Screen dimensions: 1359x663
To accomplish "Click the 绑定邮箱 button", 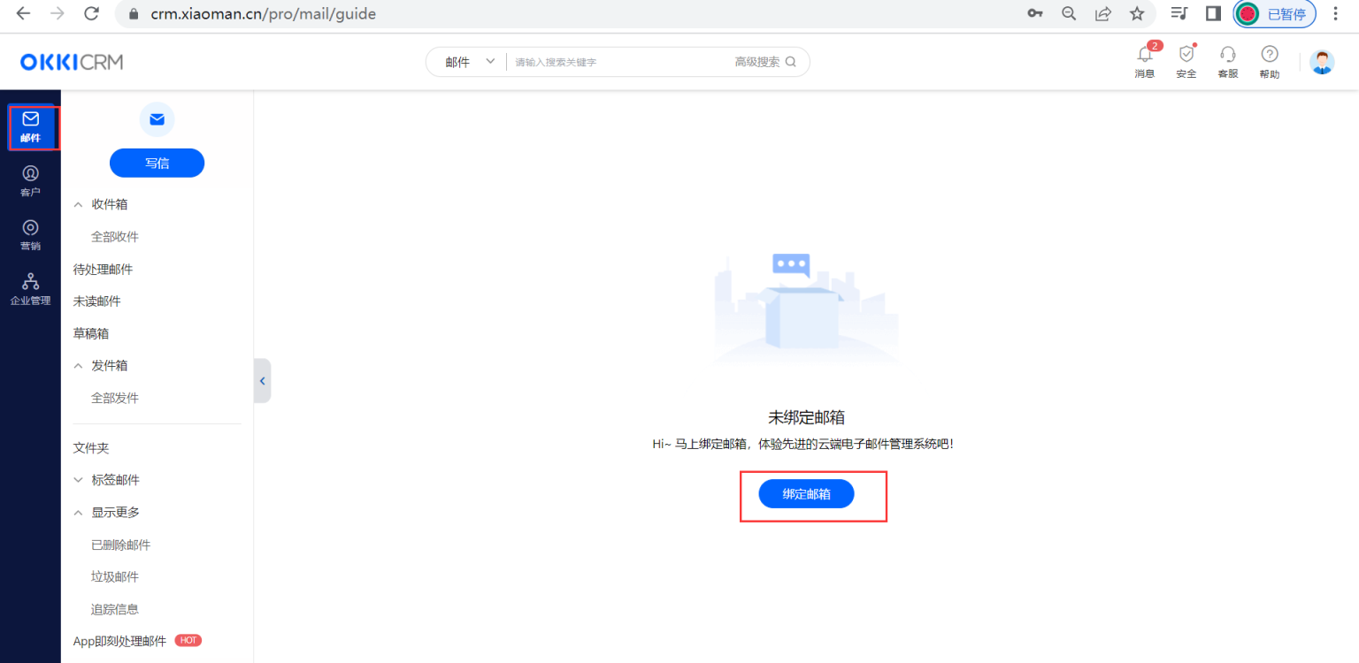I will coord(805,493).
